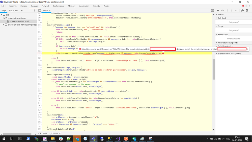Select iframe-container.html in file tree
The image size is (252, 142).
coord(19,21)
